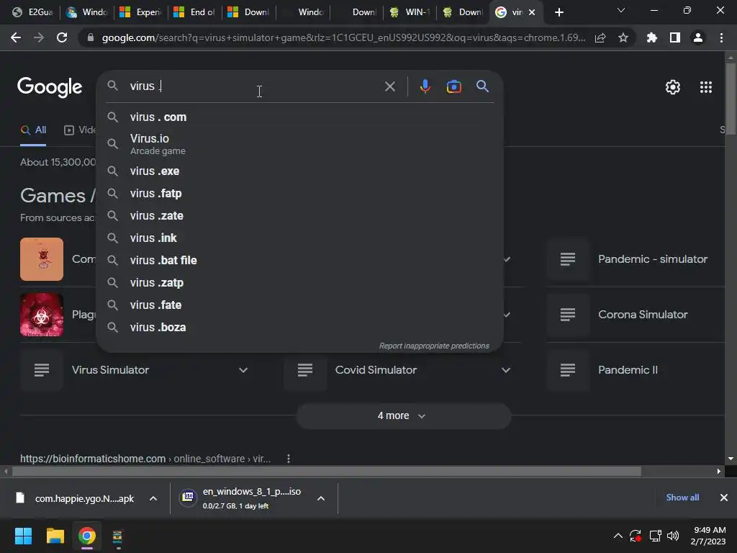Switch to the 'End of' browser tab
Viewport: 737px width, 553px height.
click(194, 12)
